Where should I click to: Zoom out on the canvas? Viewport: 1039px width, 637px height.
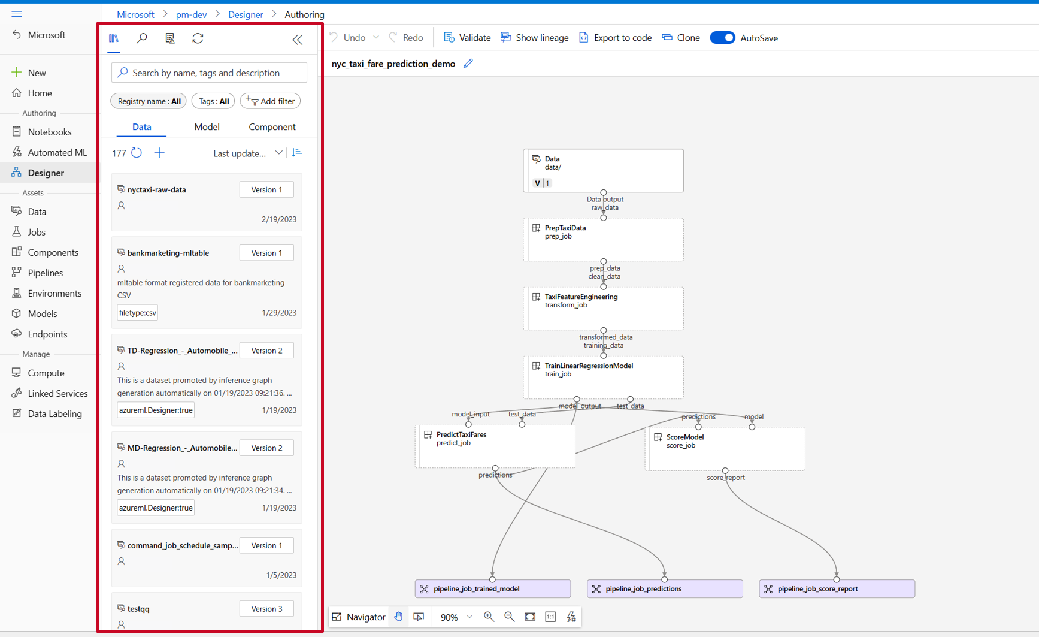click(510, 617)
